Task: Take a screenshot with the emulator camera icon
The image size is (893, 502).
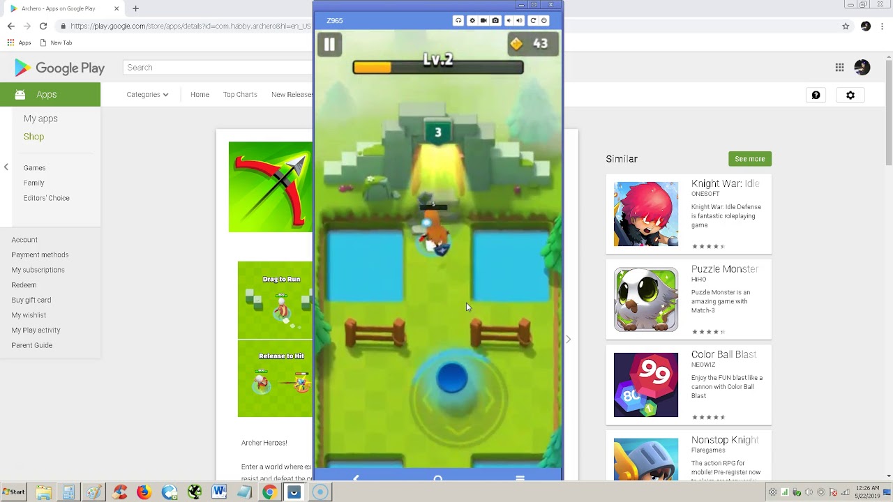Action: pyautogui.click(x=495, y=21)
